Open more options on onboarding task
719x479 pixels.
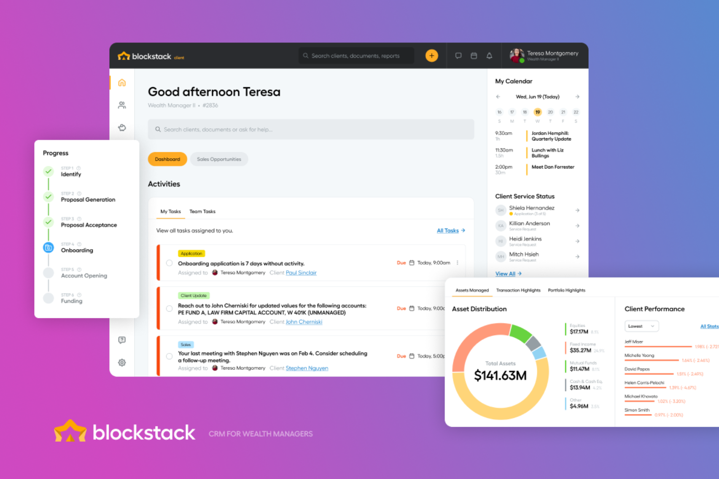click(458, 263)
